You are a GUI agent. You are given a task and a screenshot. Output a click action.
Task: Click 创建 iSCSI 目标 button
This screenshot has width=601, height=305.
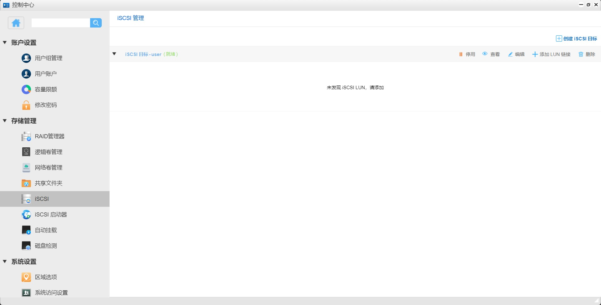pyautogui.click(x=576, y=39)
